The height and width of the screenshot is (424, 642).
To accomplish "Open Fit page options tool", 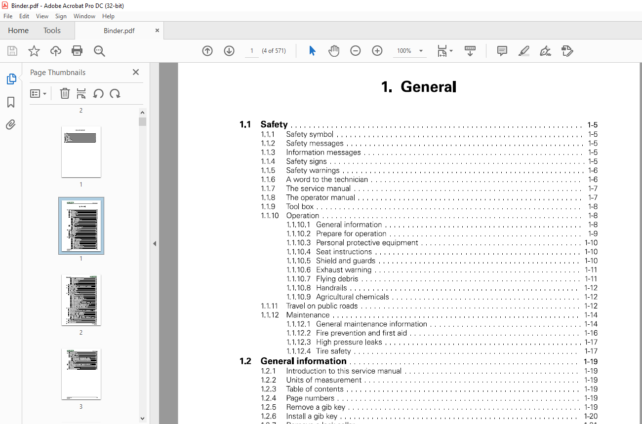I will click(444, 51).
